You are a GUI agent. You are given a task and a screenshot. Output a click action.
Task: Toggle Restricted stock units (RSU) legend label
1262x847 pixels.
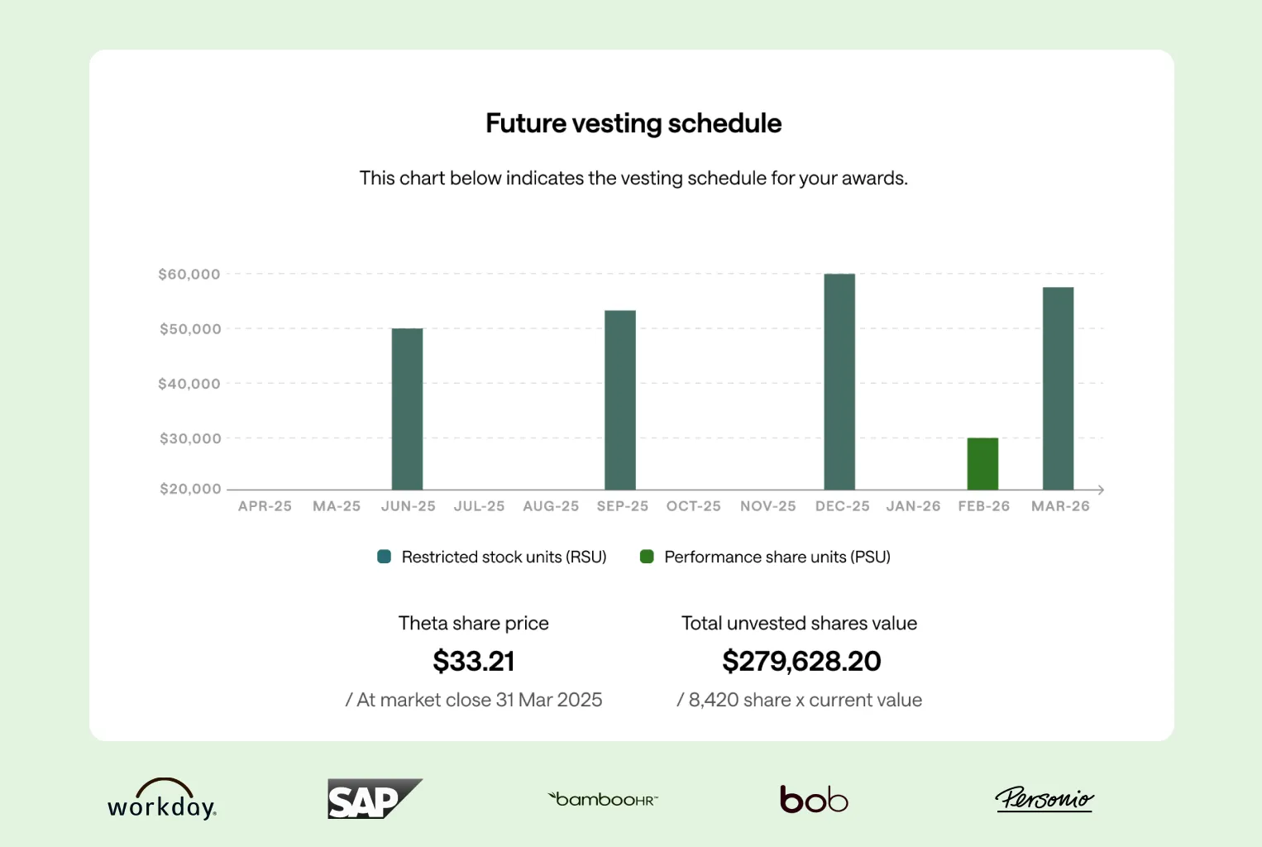(x=504, y=557)
